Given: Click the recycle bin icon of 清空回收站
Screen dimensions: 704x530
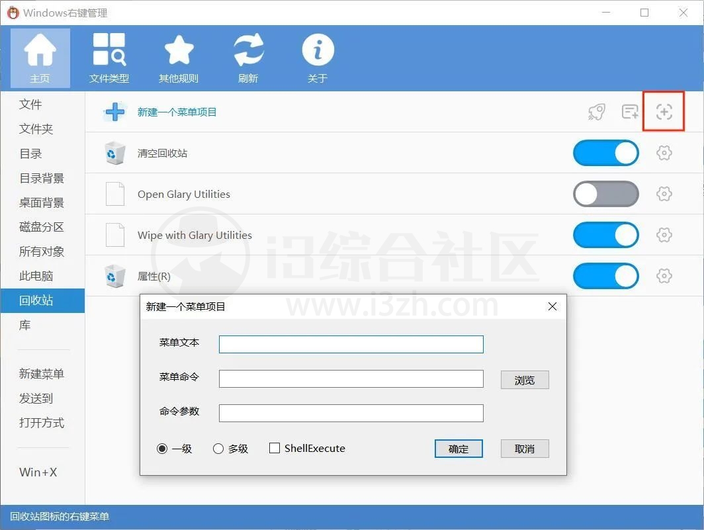Looking at the screenshot, I should click(115, 153).
